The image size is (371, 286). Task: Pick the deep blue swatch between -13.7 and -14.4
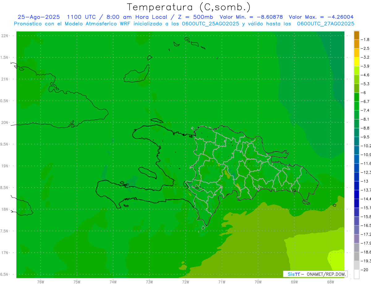click(356, 194)
